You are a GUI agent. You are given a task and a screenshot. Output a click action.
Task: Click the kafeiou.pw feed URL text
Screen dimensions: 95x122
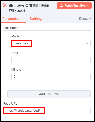(x=23, y=111)
